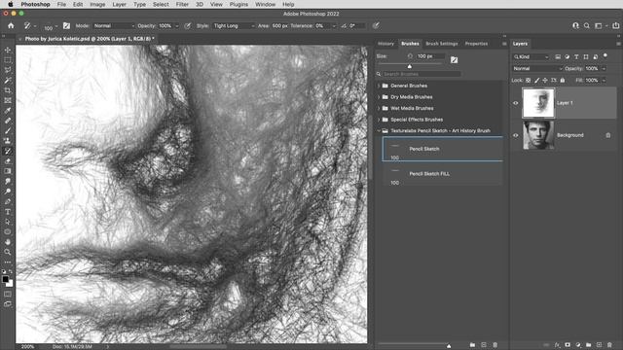Go to Photoshop Home screen

[11, 26]
